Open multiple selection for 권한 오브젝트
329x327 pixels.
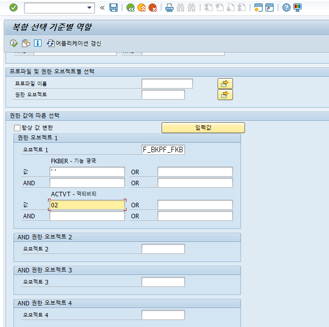point(225,95)
